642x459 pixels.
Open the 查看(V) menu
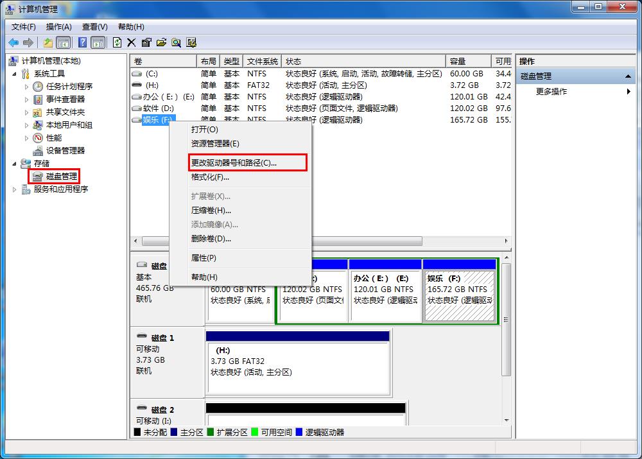pos(94,27)
